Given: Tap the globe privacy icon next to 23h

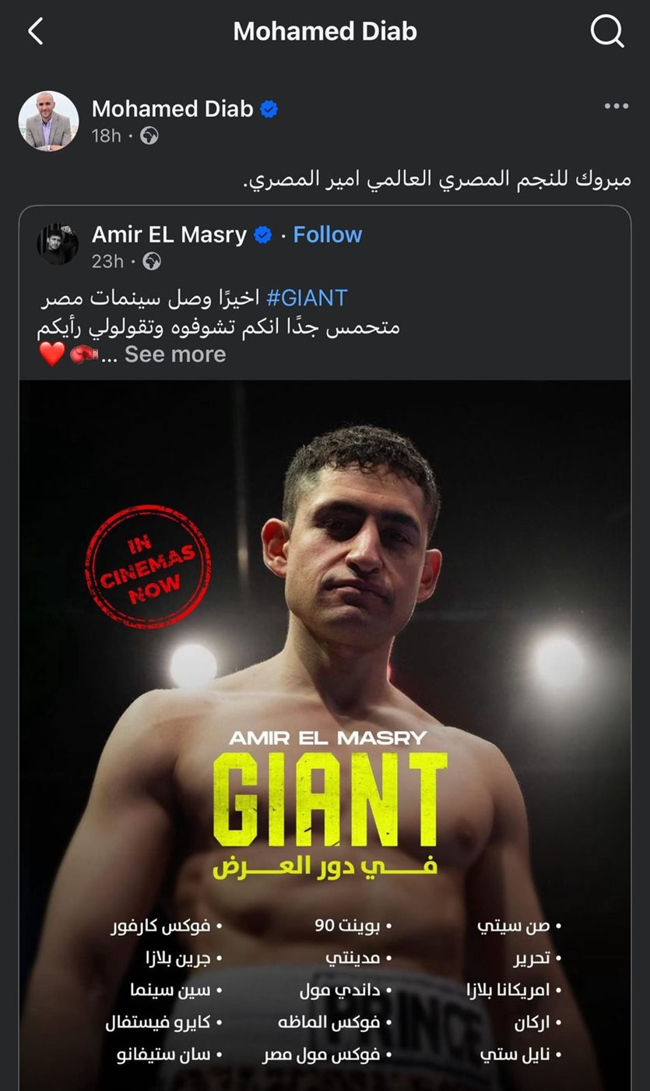Looking at the screenshot, I should 152,261.
